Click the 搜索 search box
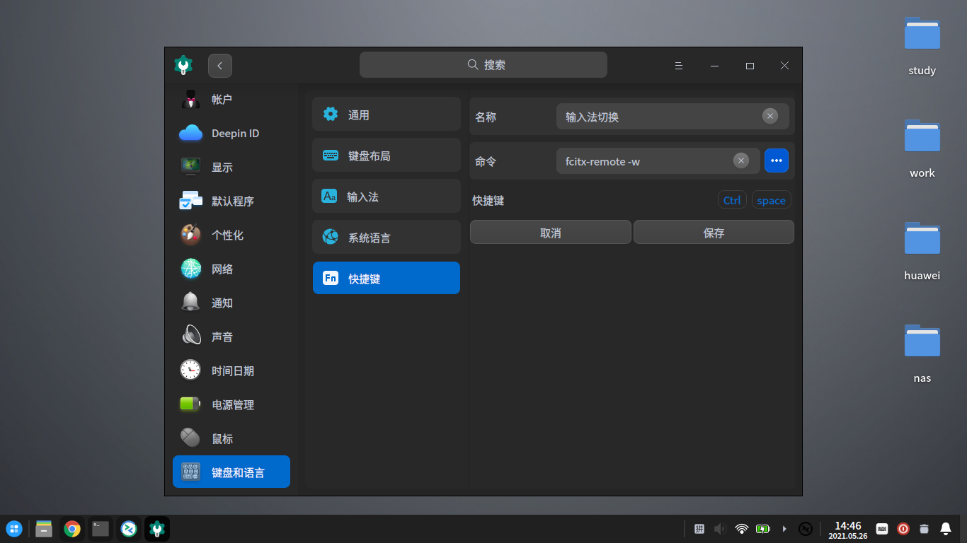The width and height of the screenshot is (967, 543). tap(483, 65)
